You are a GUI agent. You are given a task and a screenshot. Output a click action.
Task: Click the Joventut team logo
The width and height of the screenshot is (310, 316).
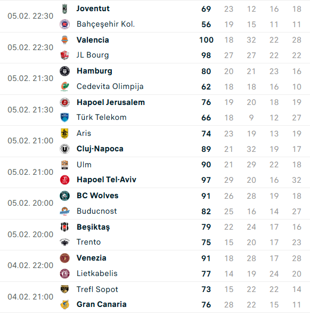tap(64, 9)
